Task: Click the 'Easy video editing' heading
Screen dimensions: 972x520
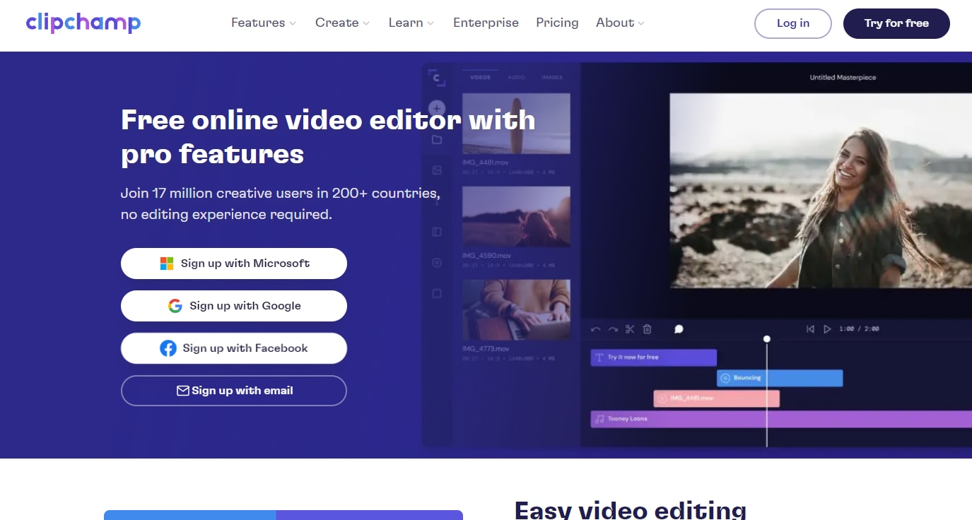Action: tap(631, 510)
